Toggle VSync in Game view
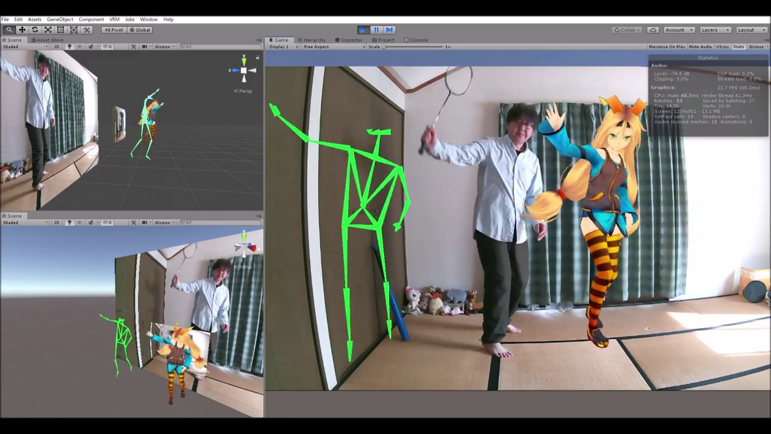Image resolution: width=771 pixels, height=434 pixels. point(722,46)
